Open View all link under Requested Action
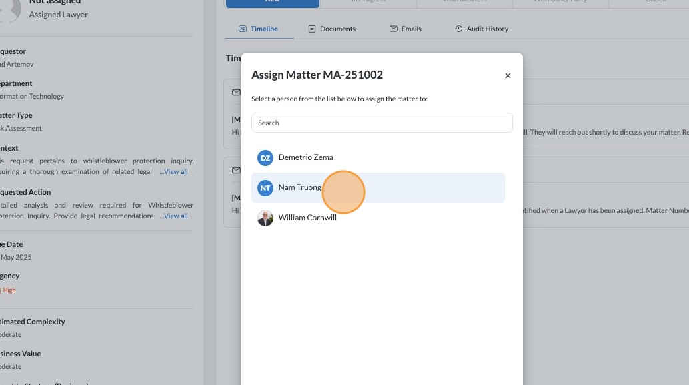Screen dimensions: 689x385 tap(174, 216)
